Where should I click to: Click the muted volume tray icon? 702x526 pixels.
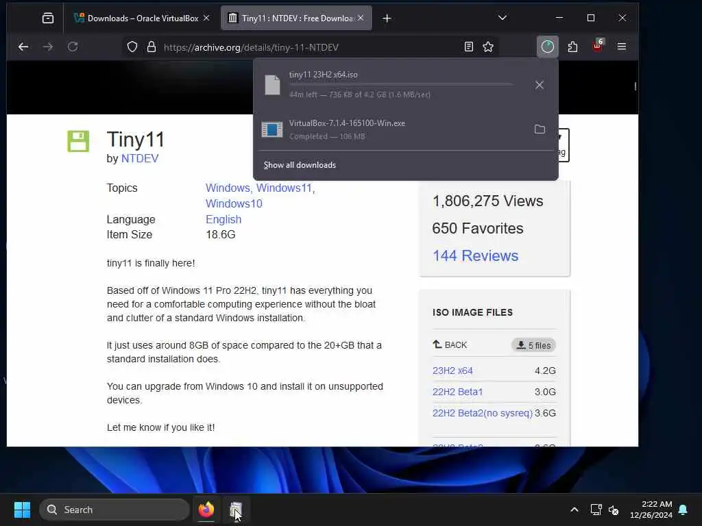click(614, 510)
